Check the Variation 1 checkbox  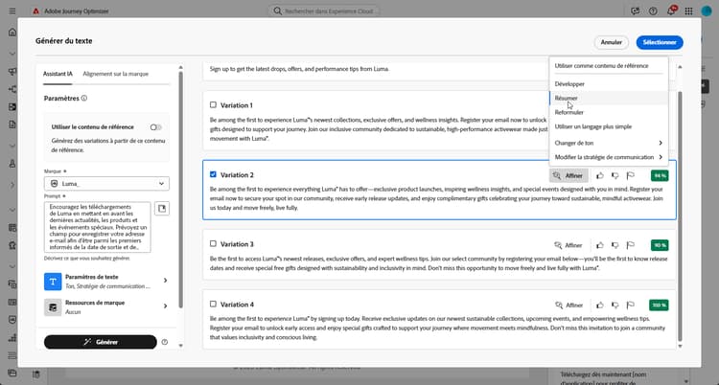213,105
